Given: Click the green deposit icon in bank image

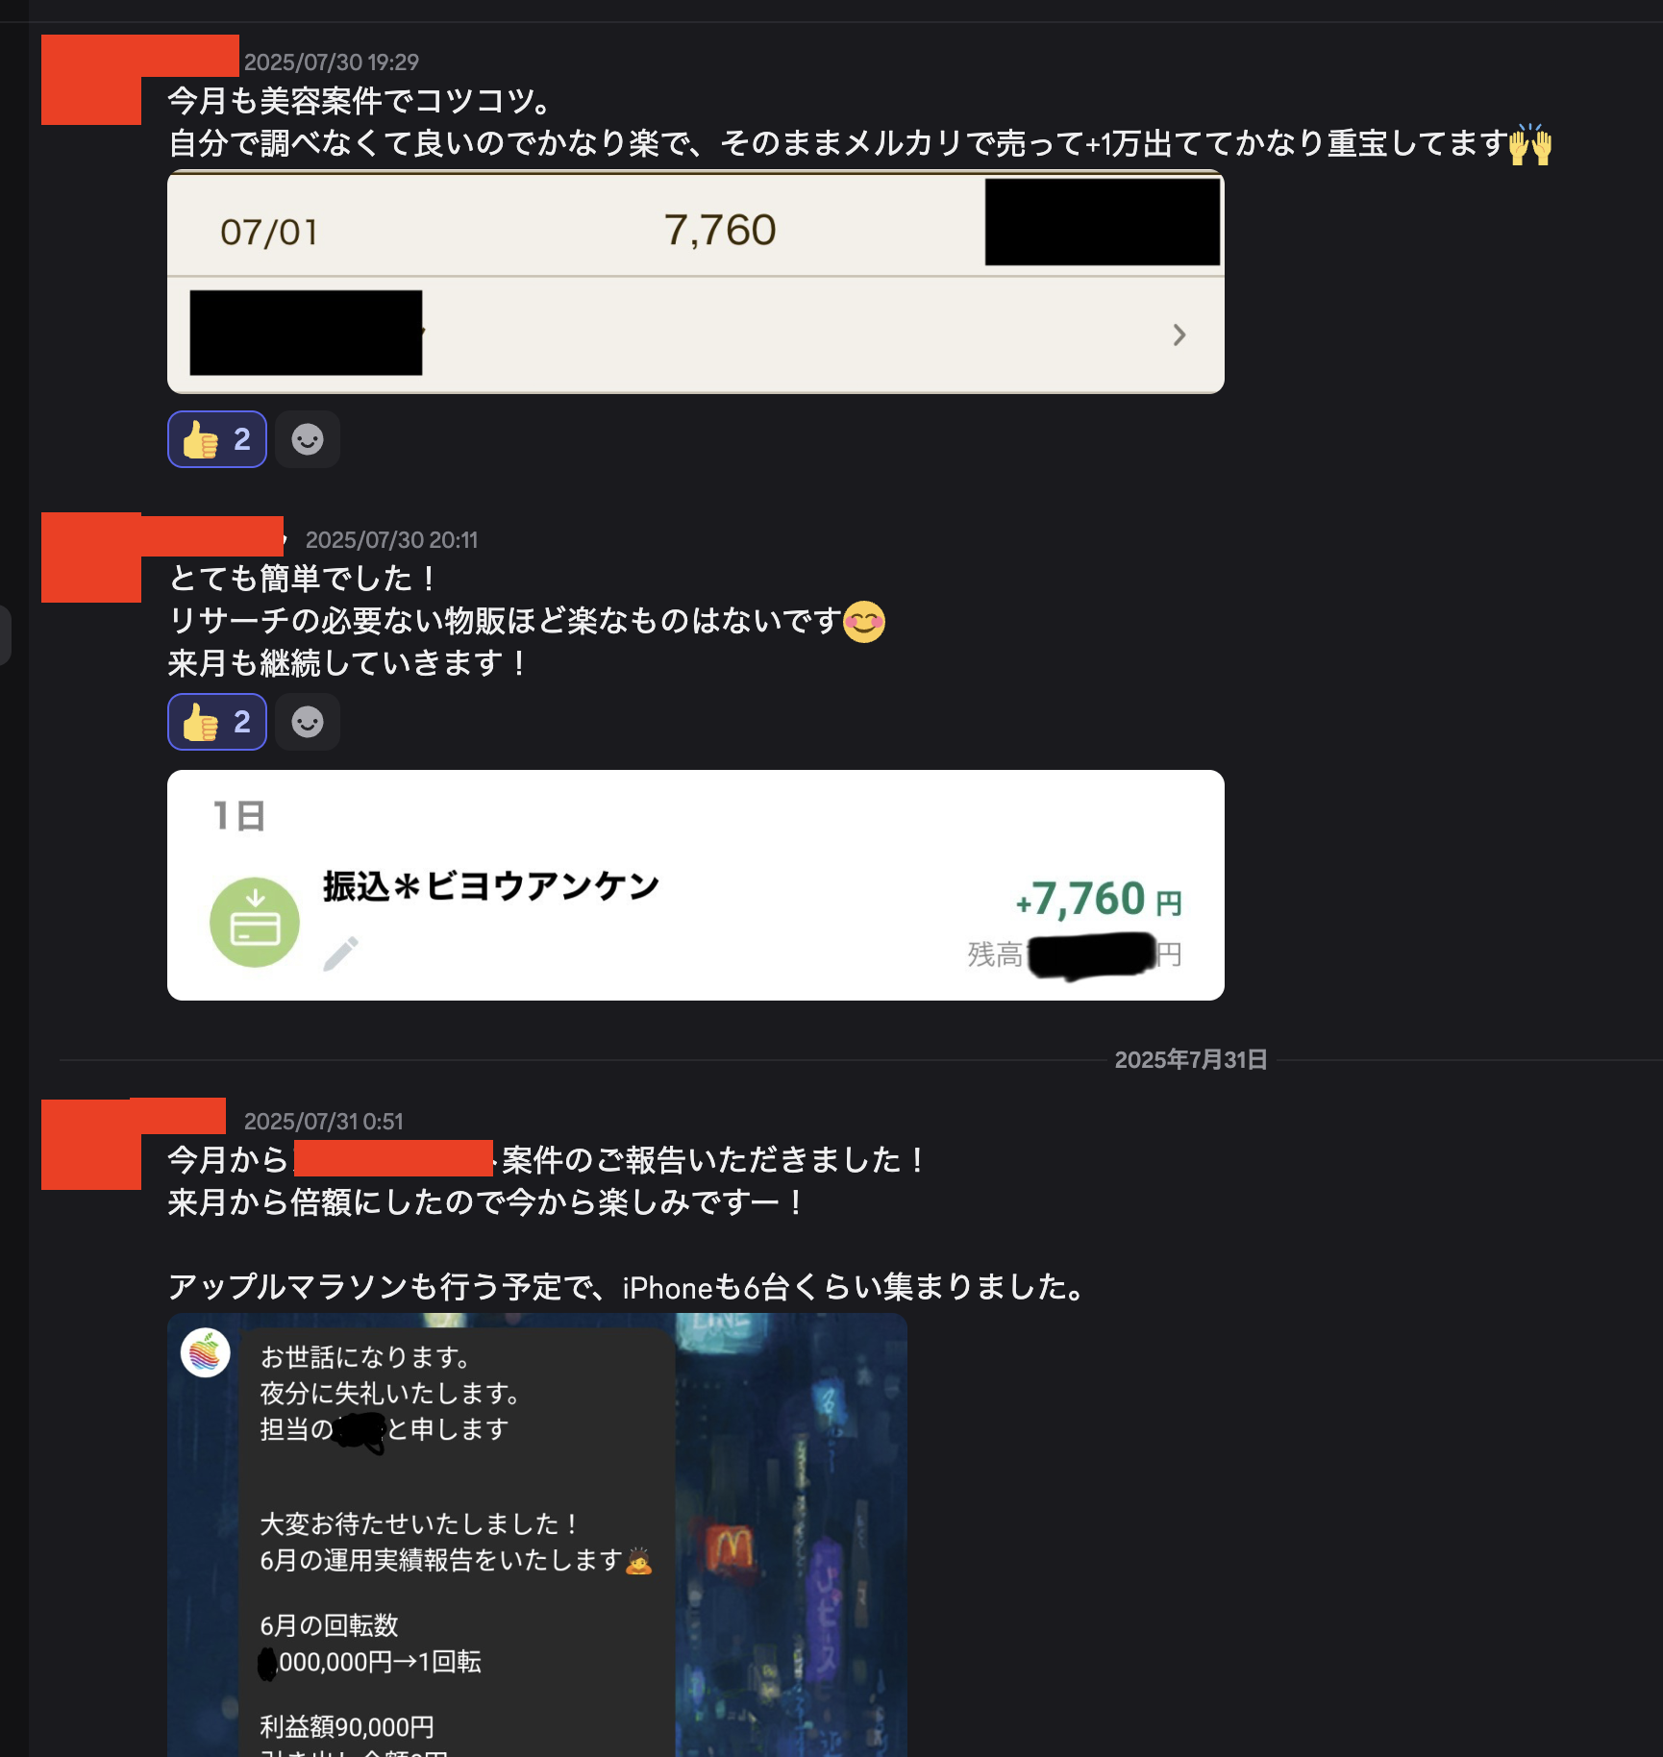Looking at the screenshot, I should (255, 923).
